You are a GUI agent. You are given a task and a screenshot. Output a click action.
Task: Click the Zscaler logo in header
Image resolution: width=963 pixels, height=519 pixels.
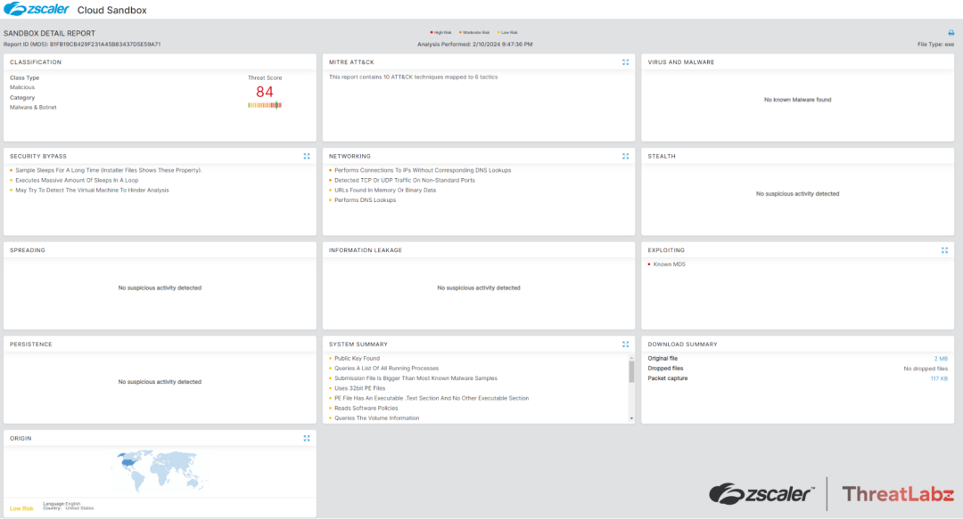tap(37, 9)
